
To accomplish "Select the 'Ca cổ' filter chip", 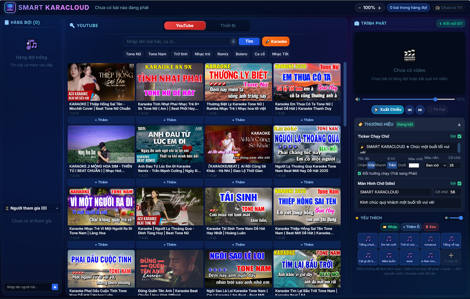I will pos(260,54).
